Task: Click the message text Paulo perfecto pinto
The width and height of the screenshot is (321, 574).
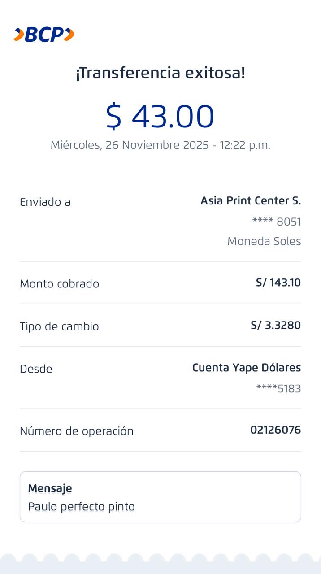Action: 81,507
